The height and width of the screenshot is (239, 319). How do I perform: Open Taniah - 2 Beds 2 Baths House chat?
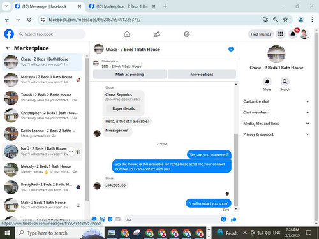tap(42, 98)
